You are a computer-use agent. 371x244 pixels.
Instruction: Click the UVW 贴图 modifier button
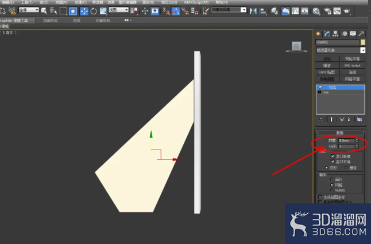point(327,72)
